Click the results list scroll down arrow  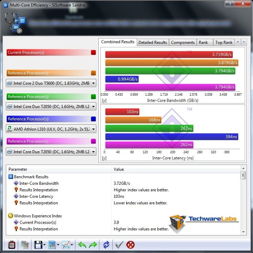[243, 232]
